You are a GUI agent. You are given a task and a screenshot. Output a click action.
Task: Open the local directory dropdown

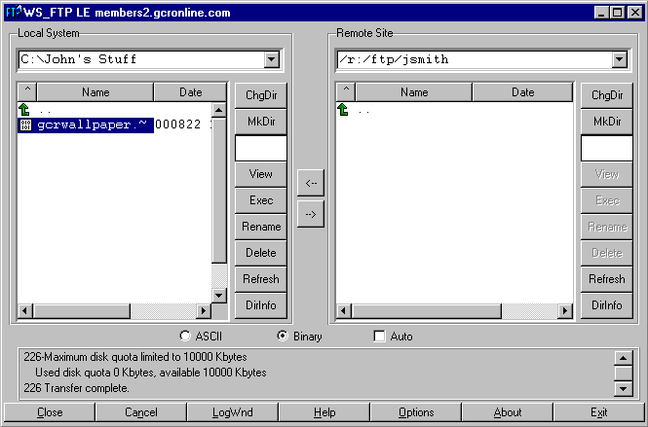pyautogui.click(x=272, y=59)
